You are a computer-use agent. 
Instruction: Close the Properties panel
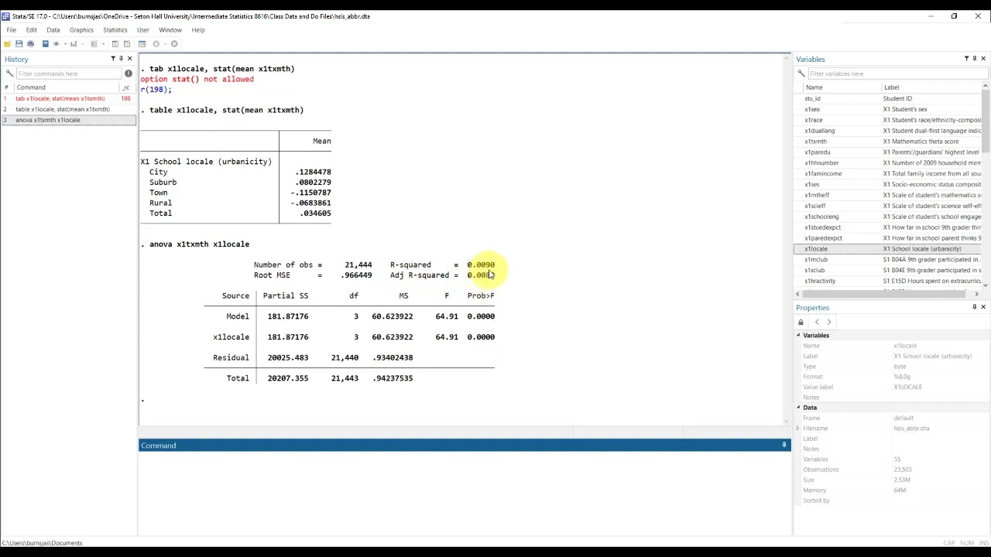983,307
